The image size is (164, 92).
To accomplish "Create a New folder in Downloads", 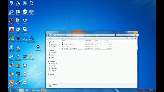I will point(79,38).
